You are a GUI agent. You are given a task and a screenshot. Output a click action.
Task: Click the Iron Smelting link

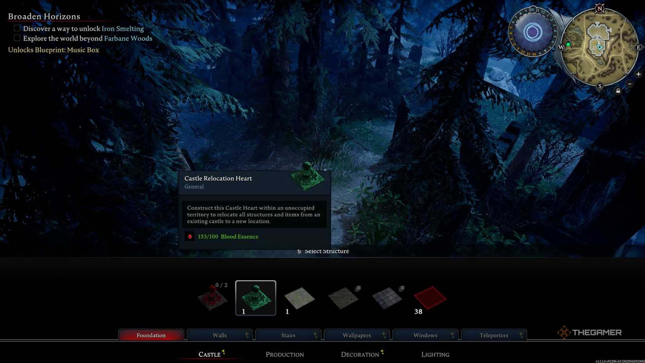tap(122, 29)
